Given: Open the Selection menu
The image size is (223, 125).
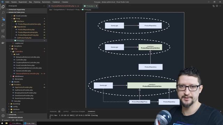Looking at the screenshot, I should tap(23, 2).
